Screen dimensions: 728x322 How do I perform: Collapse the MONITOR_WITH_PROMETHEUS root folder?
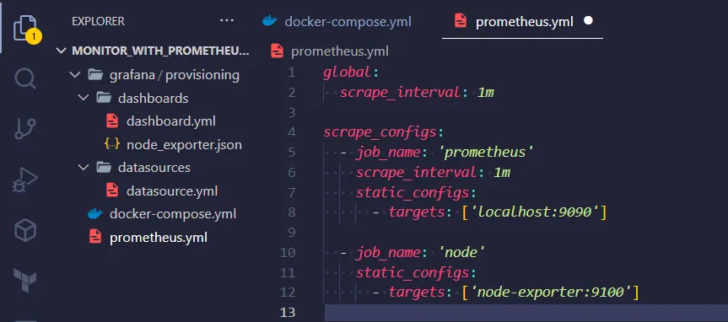pyautogui.click(x=62, y=51)
